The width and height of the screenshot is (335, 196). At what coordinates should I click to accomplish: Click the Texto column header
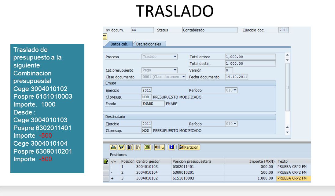pos(293,162)
